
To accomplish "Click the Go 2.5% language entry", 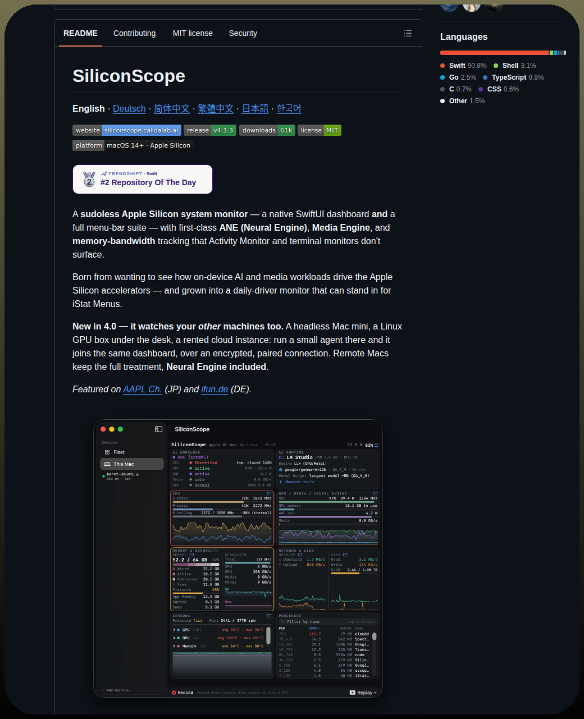I will (458, 77).
